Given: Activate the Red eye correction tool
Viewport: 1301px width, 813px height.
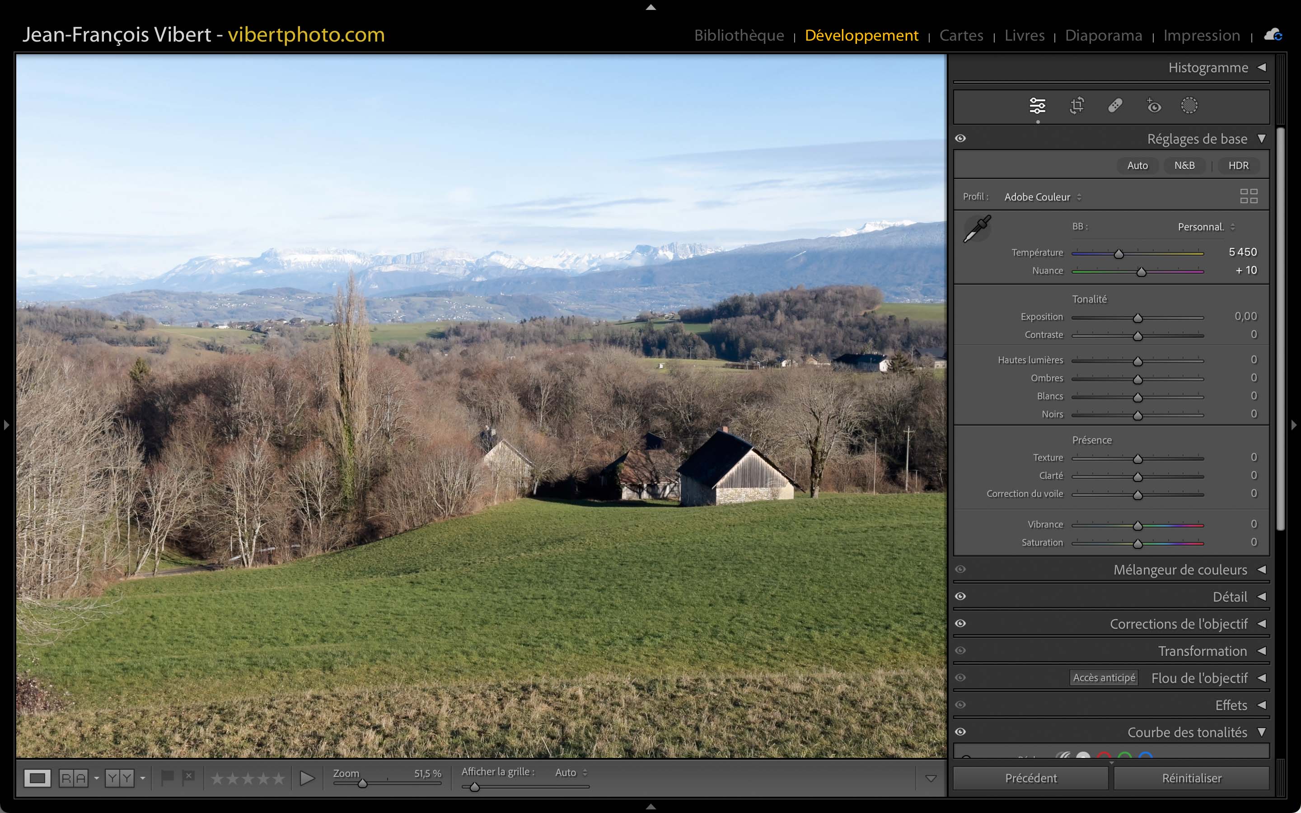Looking at the screenshot, I should [x=1153, y=106].
